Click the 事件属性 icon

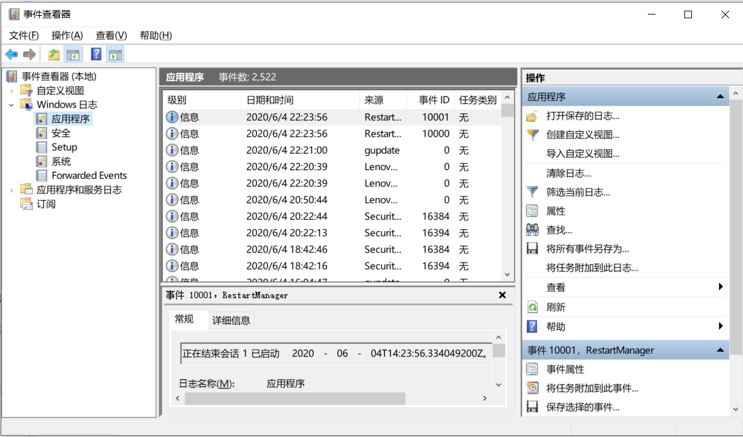click(x=532, y=369)
